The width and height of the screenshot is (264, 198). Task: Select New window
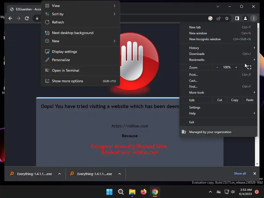coord(218,33)
